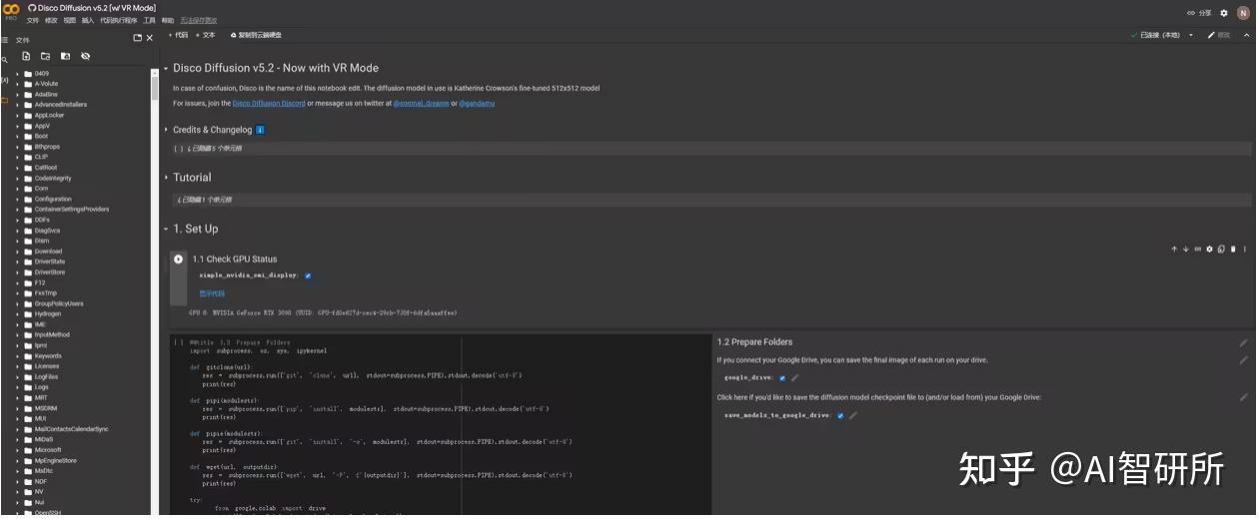
Task: Click the edit pencil beside the checkpoint file text
Action: coord(1244,397)
